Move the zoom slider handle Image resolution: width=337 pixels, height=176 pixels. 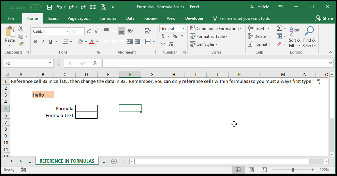tap(293, 170)
